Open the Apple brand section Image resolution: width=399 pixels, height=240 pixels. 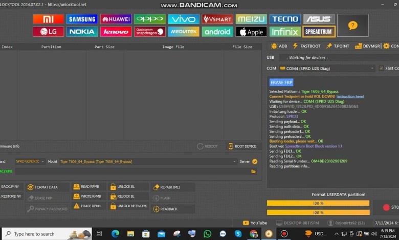point(251,32)
